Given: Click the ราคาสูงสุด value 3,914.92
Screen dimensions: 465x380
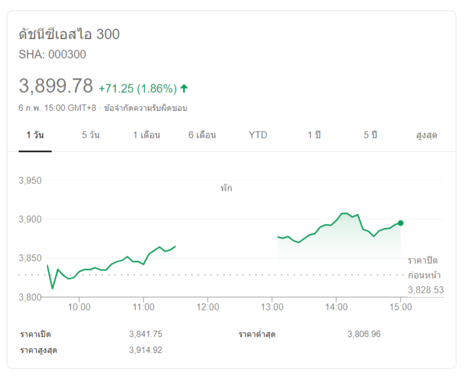Looking at the screenshot, I should (x=146, y=350).
